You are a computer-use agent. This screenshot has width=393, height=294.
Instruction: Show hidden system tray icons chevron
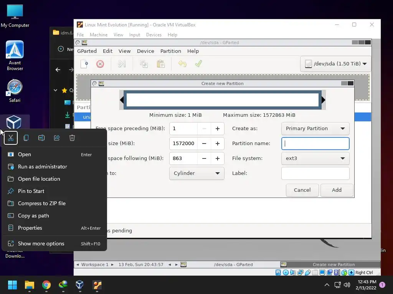(x=327, y=285)
